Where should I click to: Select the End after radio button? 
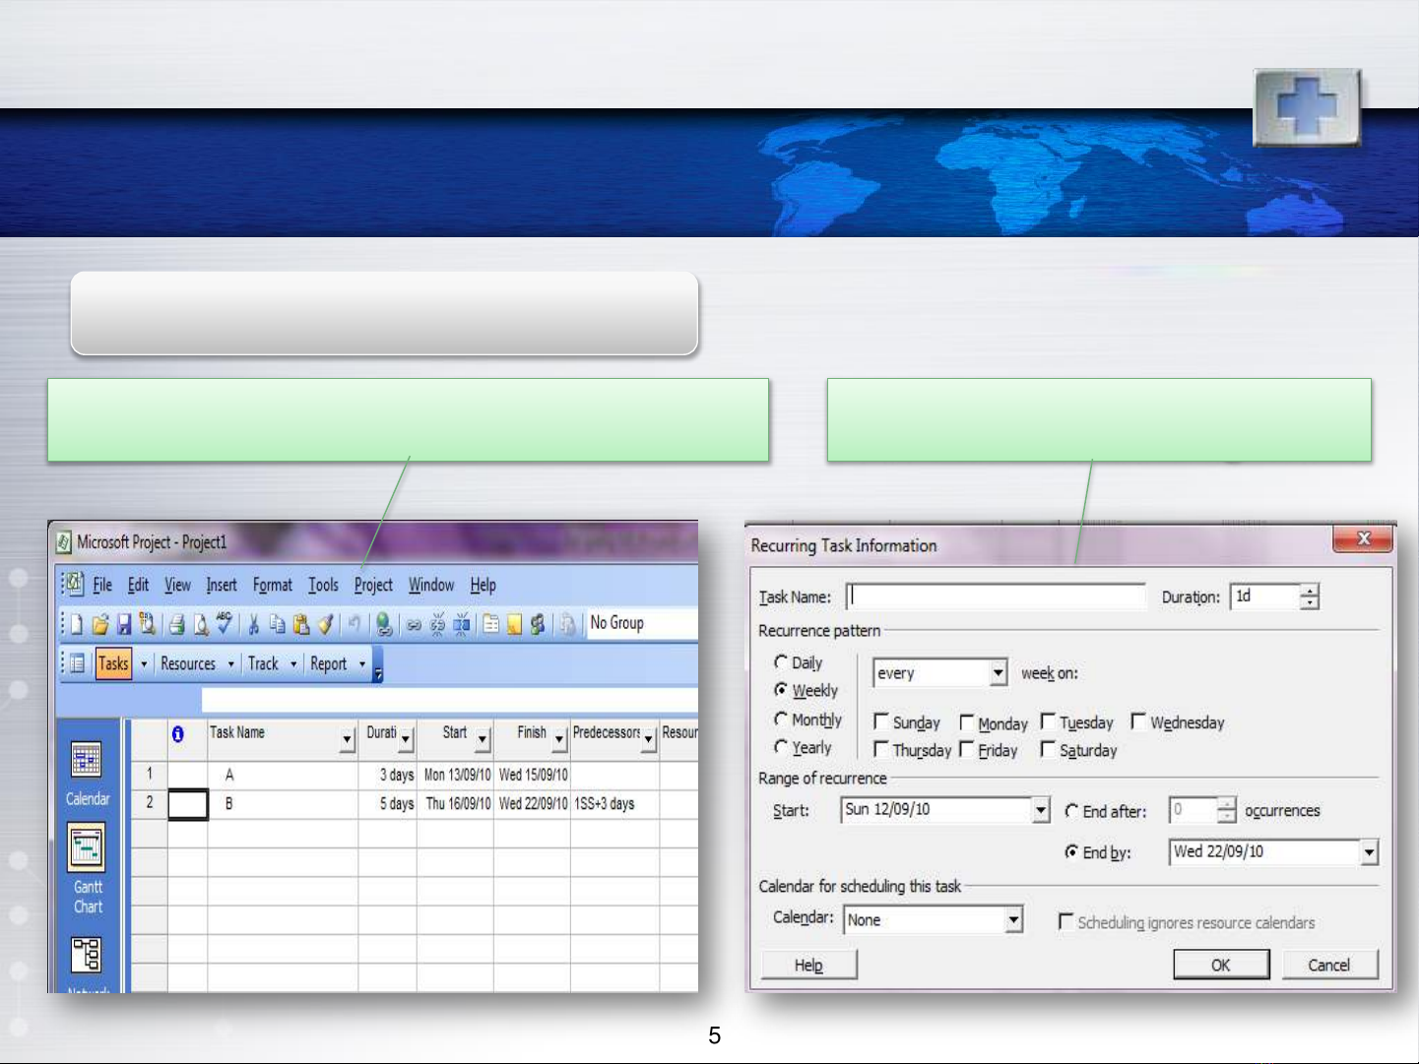[1071, 811]
